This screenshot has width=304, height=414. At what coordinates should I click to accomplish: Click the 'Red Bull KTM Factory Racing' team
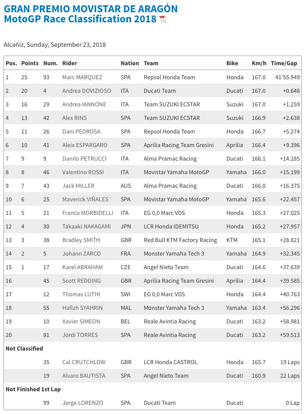point(180,240)
